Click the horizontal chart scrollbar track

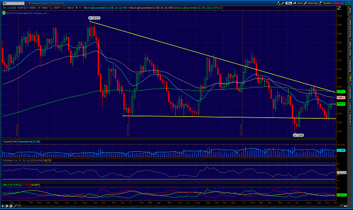pos(180,206)
